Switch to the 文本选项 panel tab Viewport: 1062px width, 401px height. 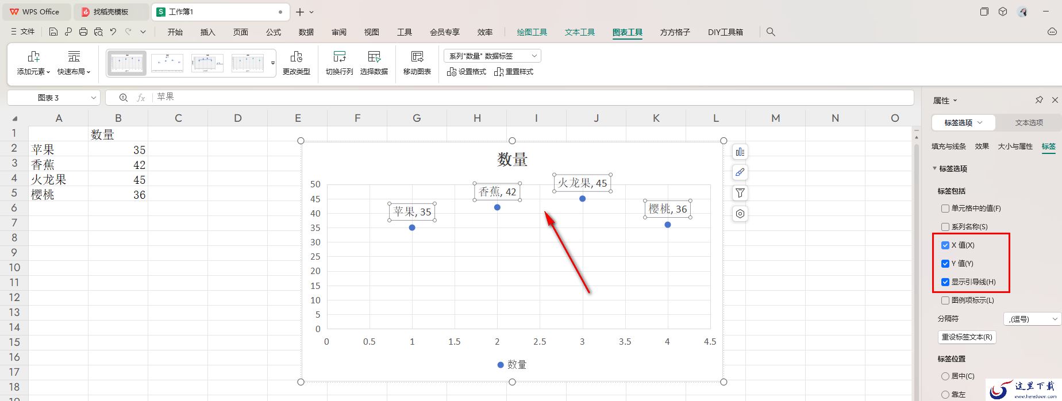(x=1029, y=123)
